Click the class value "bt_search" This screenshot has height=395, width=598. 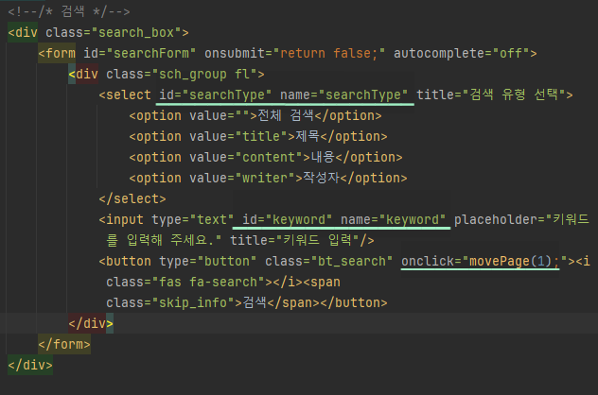352,262
